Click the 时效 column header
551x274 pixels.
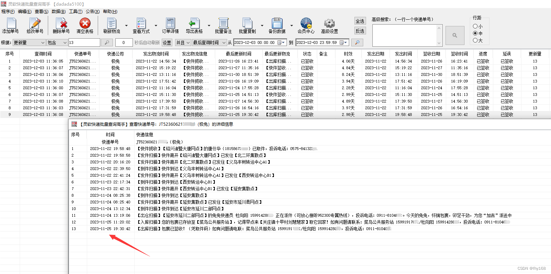(x=348, y=54)
